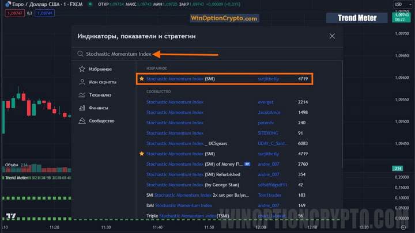Image resolution: width=415 pixels, height=233 pixels.
Task: Click the Теханализ chart icon
Action: [83, 95]
